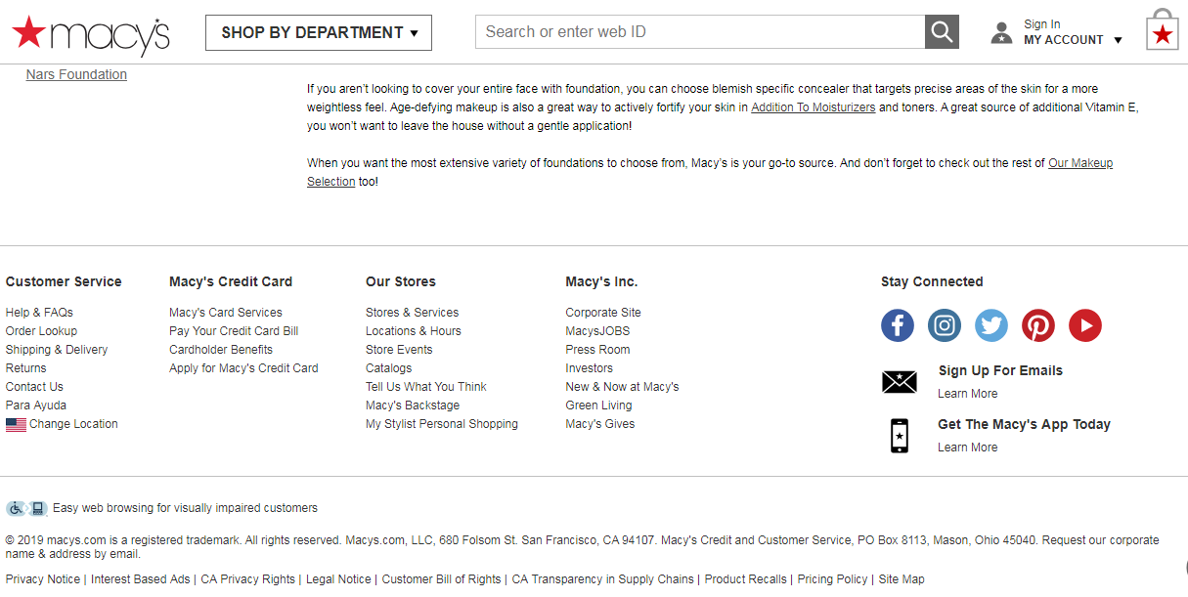Open the shopping bag icon
This screenshot has width=1188, height=597.
click(x=1163, y=30)
